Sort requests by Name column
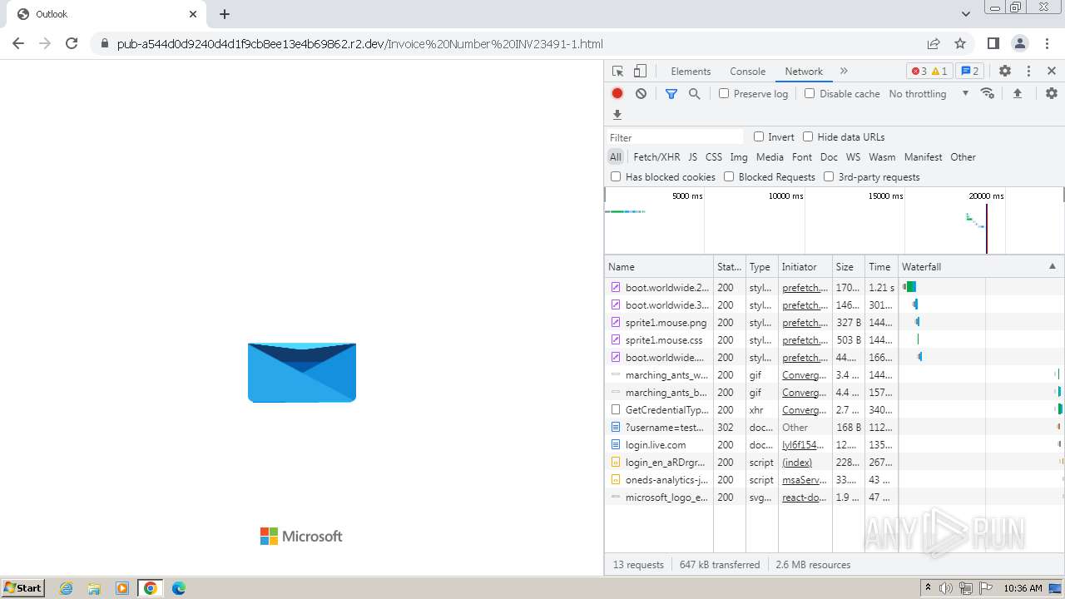The width and height of the screenshot is (1065, 599). coord(659,267)
